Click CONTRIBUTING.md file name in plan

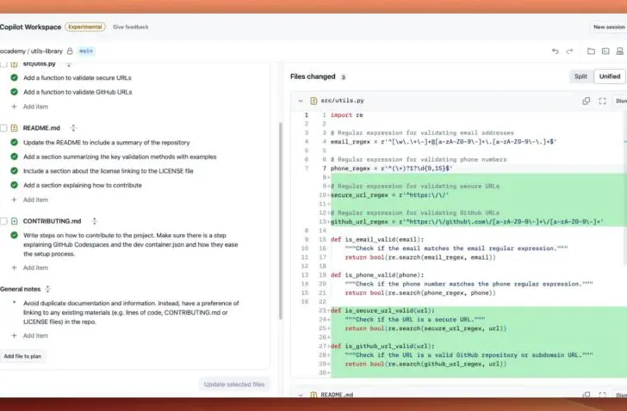point(52,221)
